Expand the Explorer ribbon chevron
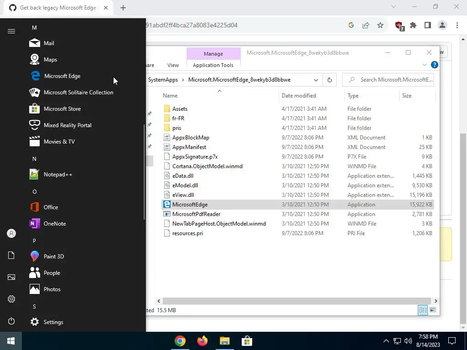This screenshot has height=350, width=467. pyautogui.click(x=425, y=65)
